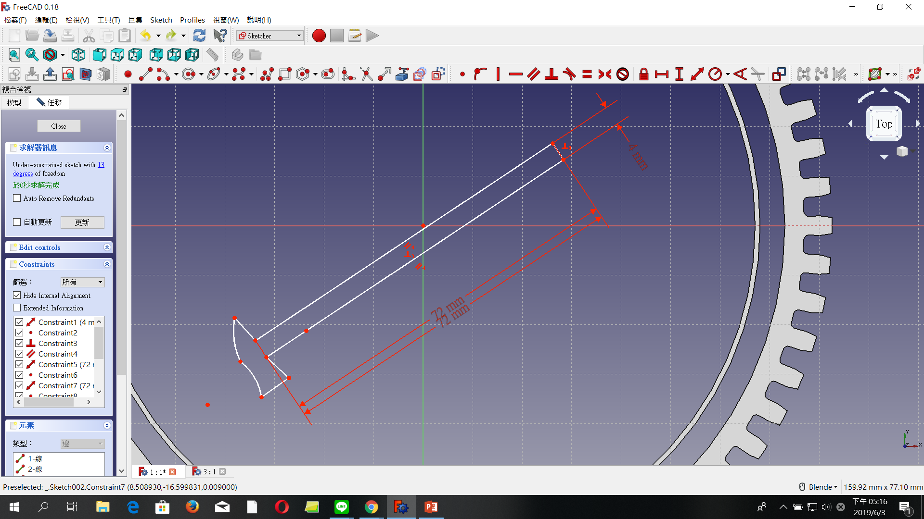Uncheck the Constraint4 checkbox
Image resolution: width=924 pixels, height=519 pixels.
[19, 354]
